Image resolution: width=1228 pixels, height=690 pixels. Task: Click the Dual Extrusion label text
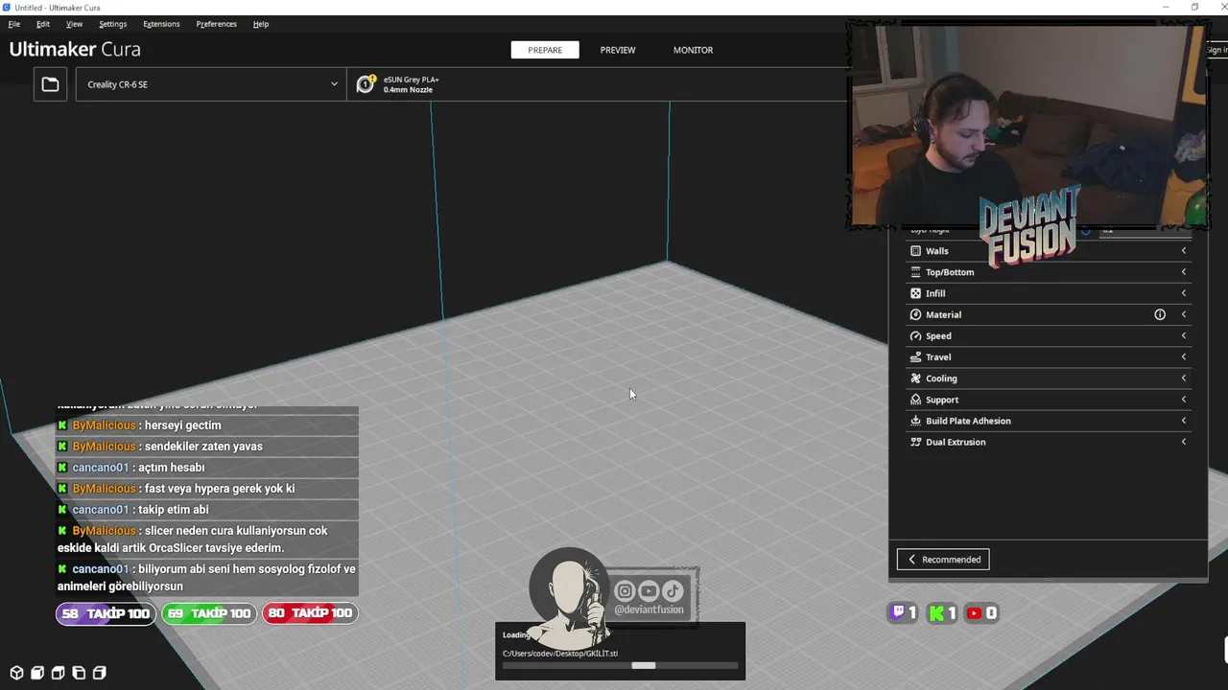click(956, 442)
